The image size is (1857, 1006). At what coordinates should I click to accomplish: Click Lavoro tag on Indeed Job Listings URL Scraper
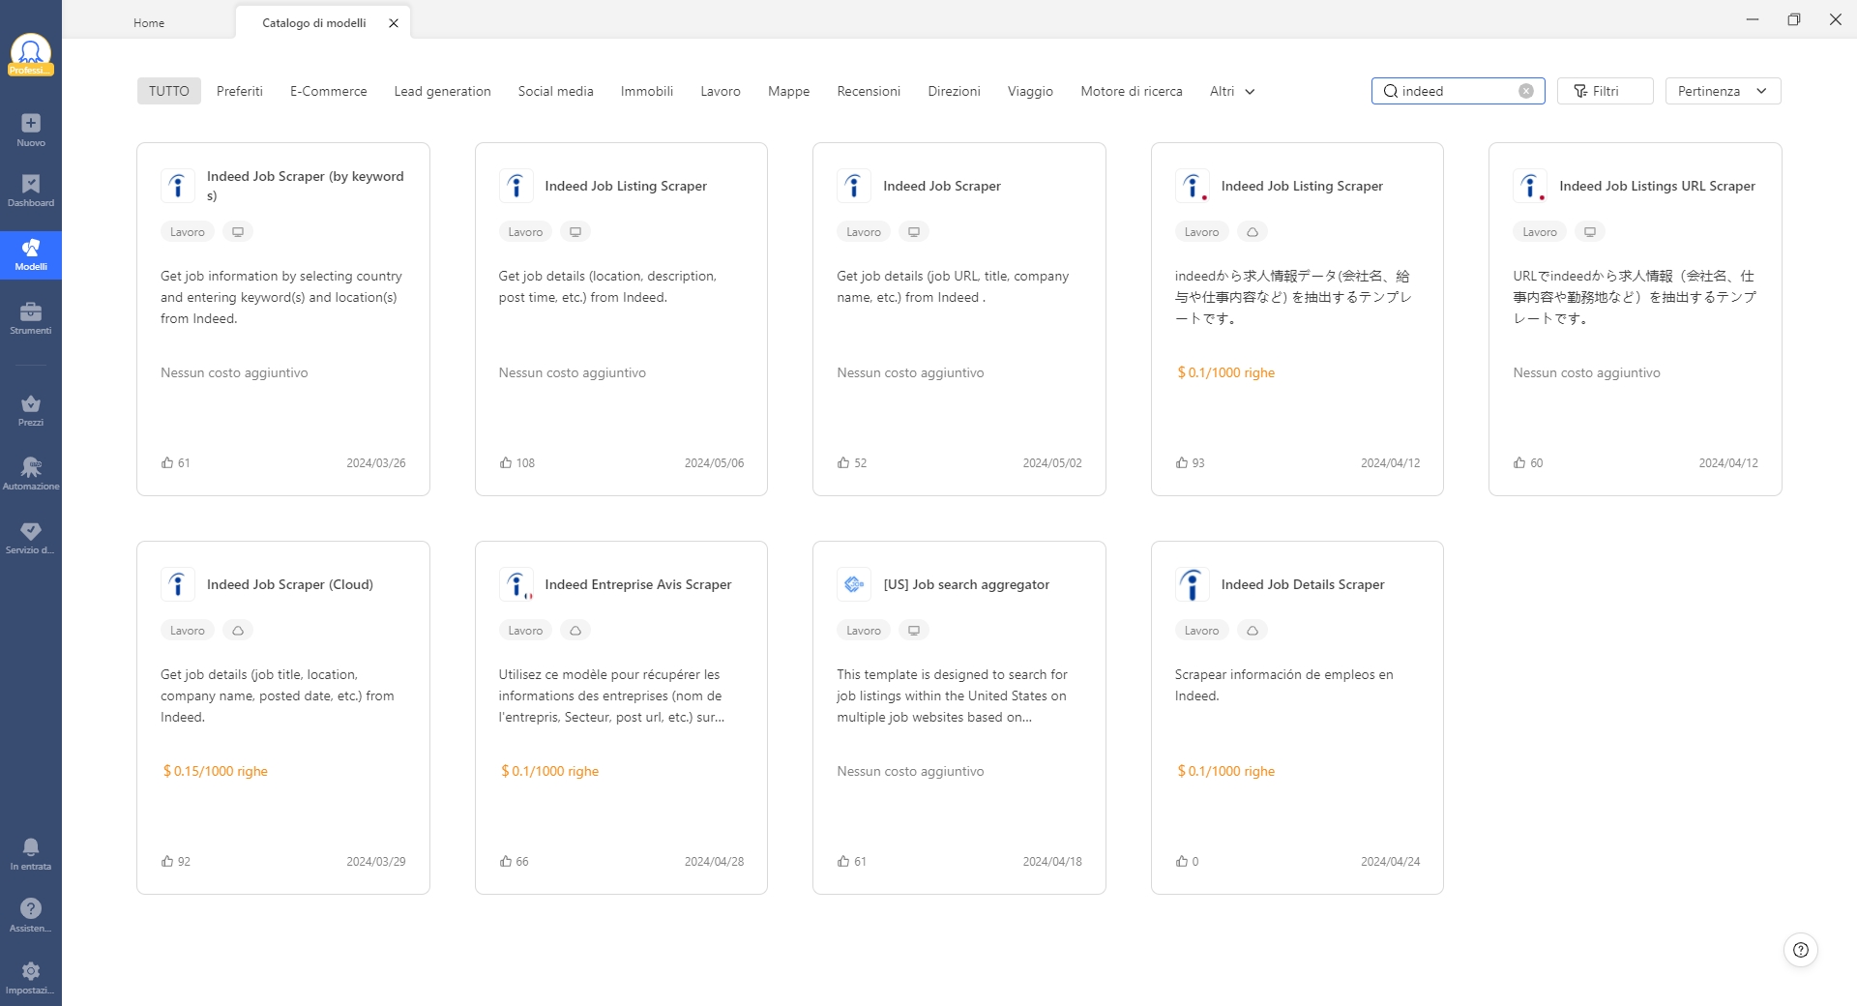pos(1540,232)
